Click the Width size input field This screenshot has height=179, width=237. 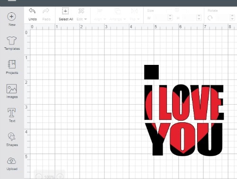tap(160, 18)
